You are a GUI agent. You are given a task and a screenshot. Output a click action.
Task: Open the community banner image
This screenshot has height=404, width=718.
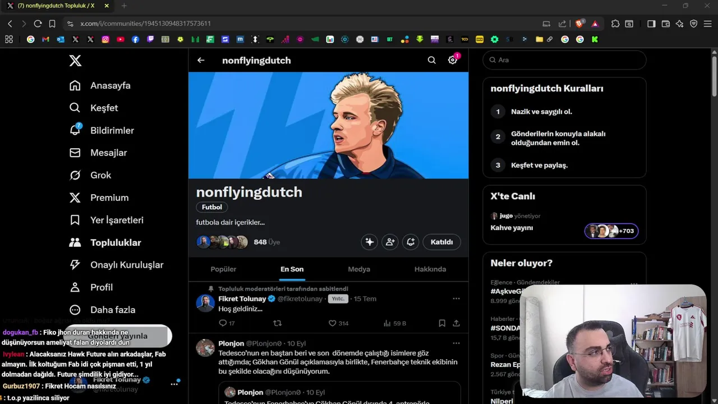tap(328, 125)
